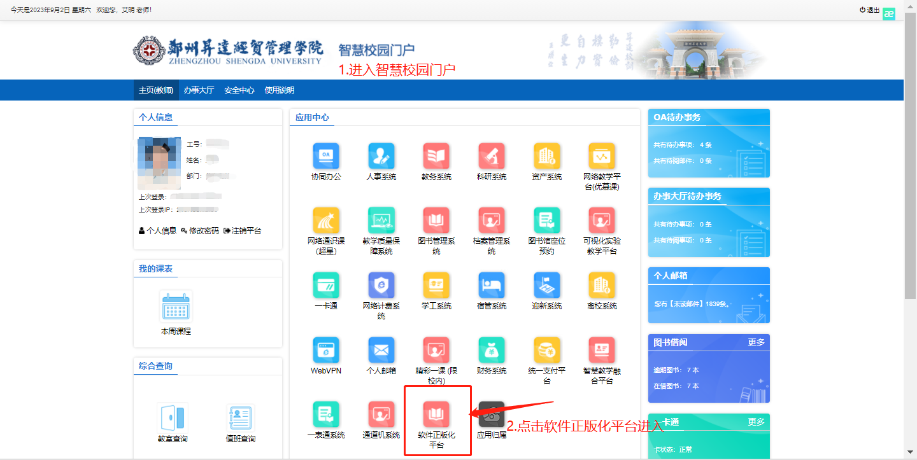Open the 财务系统 money bag icon
The image size is (917, 460).
[x=492, y=349]
